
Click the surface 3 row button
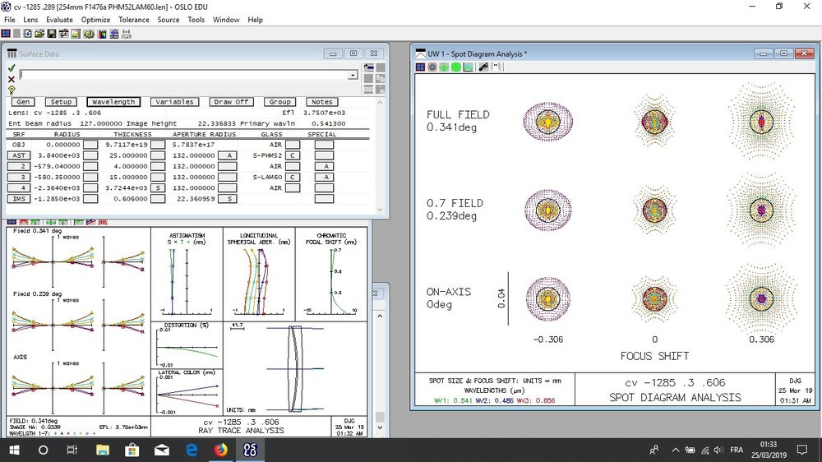[18, 178]
